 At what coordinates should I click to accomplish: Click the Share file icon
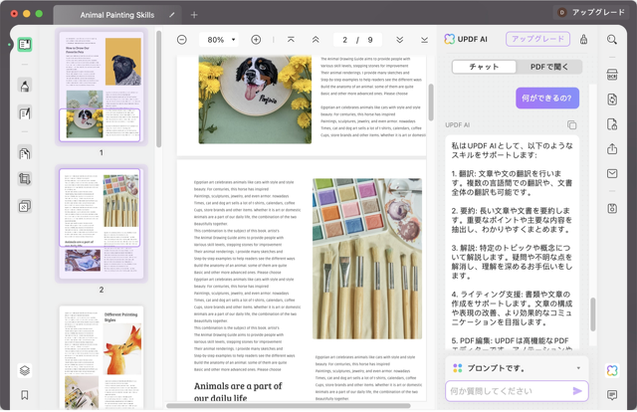612,148
